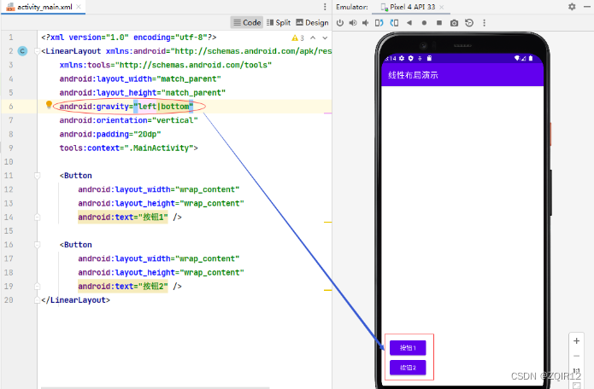Screen dimensions: 594x389
Task: Switch to the Design view mode
Action: (x=312, y=23)
